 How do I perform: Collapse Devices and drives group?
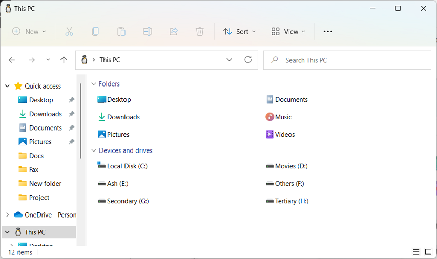pyautogui.click(x=94, y=150)
